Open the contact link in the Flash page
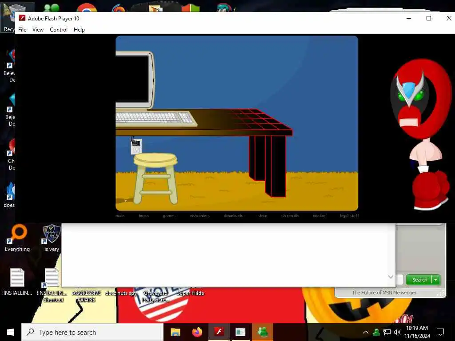 (x=320, y=216)
